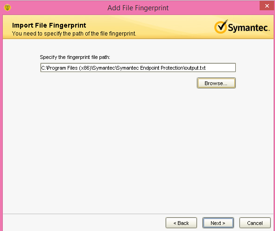Proceed with the Next > button
The image size is (275, 231).
pos(218,223)
